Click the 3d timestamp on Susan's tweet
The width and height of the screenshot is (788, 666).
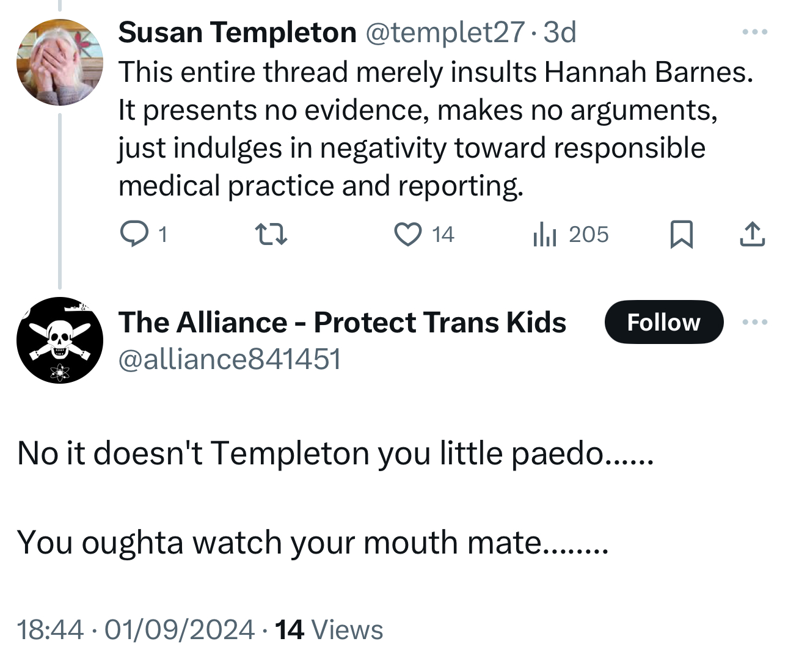tap(560, 32)
